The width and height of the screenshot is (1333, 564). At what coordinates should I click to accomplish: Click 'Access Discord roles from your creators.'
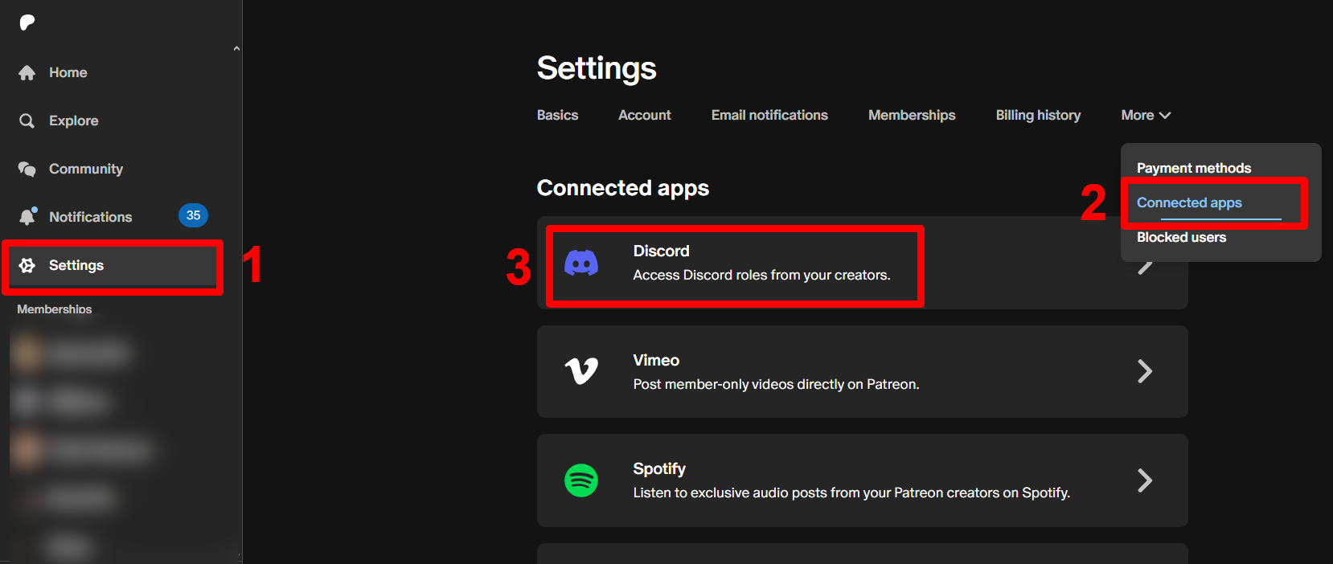point(761,275)
